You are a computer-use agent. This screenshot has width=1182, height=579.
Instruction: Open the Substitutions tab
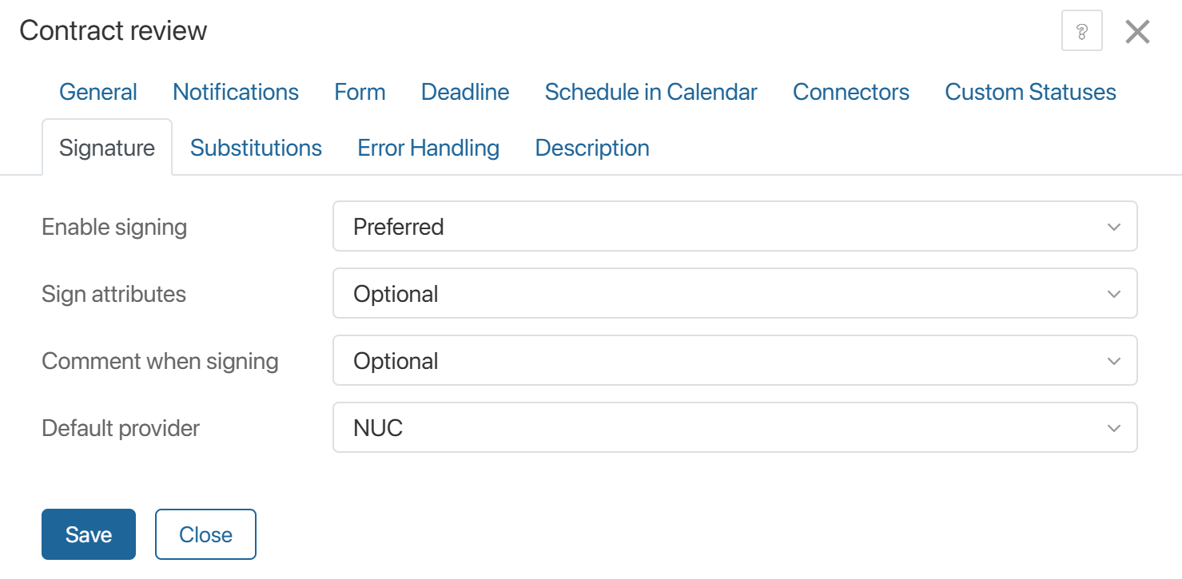(256, 148)
